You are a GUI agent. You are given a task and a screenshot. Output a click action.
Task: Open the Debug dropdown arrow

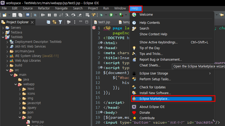(x=106, y=15)
